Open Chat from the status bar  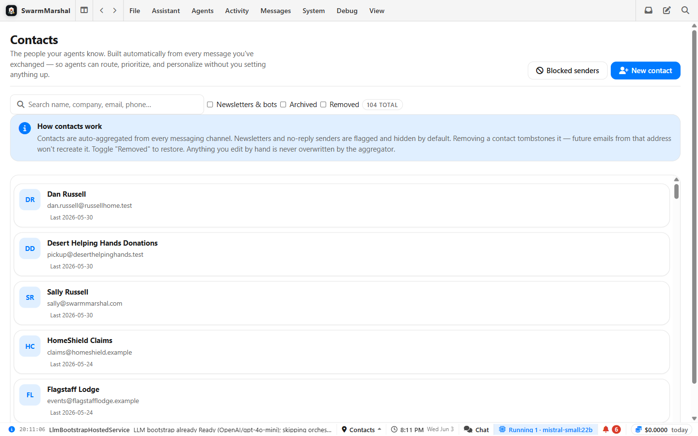coord(476,430)
